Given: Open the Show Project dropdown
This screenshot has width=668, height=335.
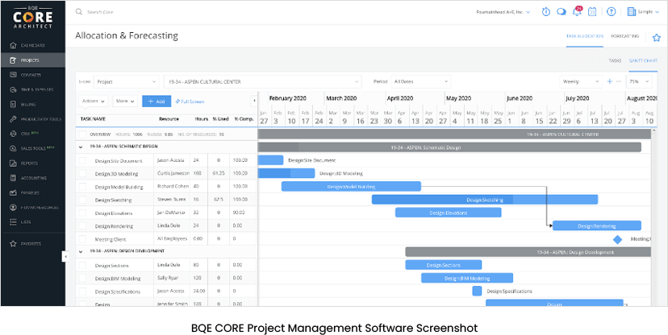Looking at the screenshot, I should 127,81.
